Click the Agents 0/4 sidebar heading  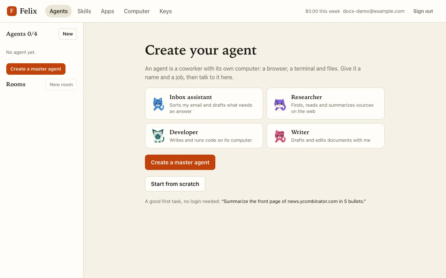tap(22, 34)
